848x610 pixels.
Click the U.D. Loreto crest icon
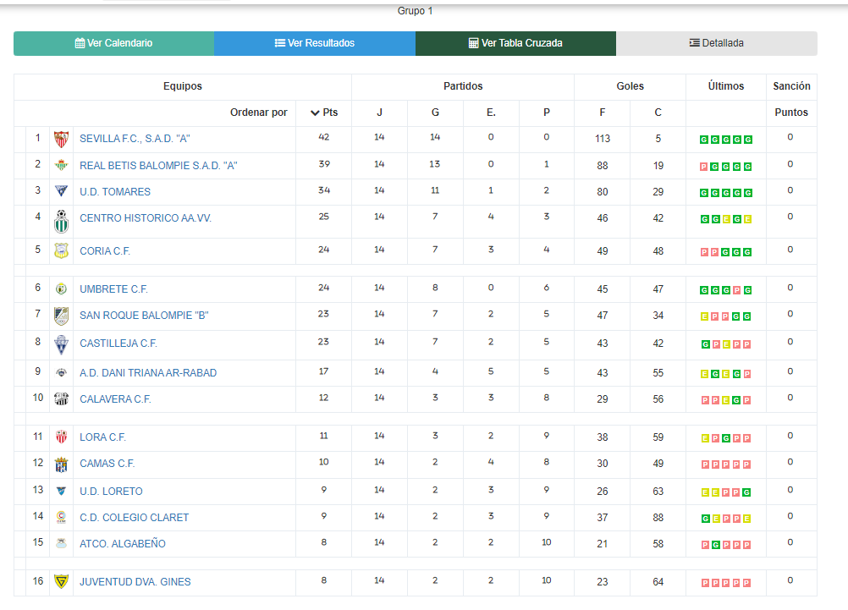click(x=62, y=491)
